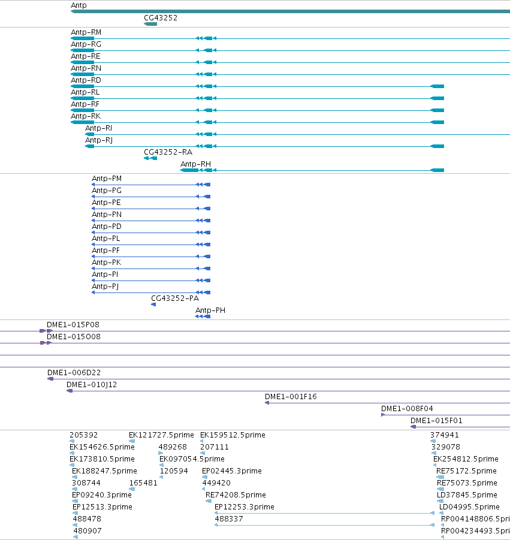Click the RE74208.5prime label

(236, 495)
